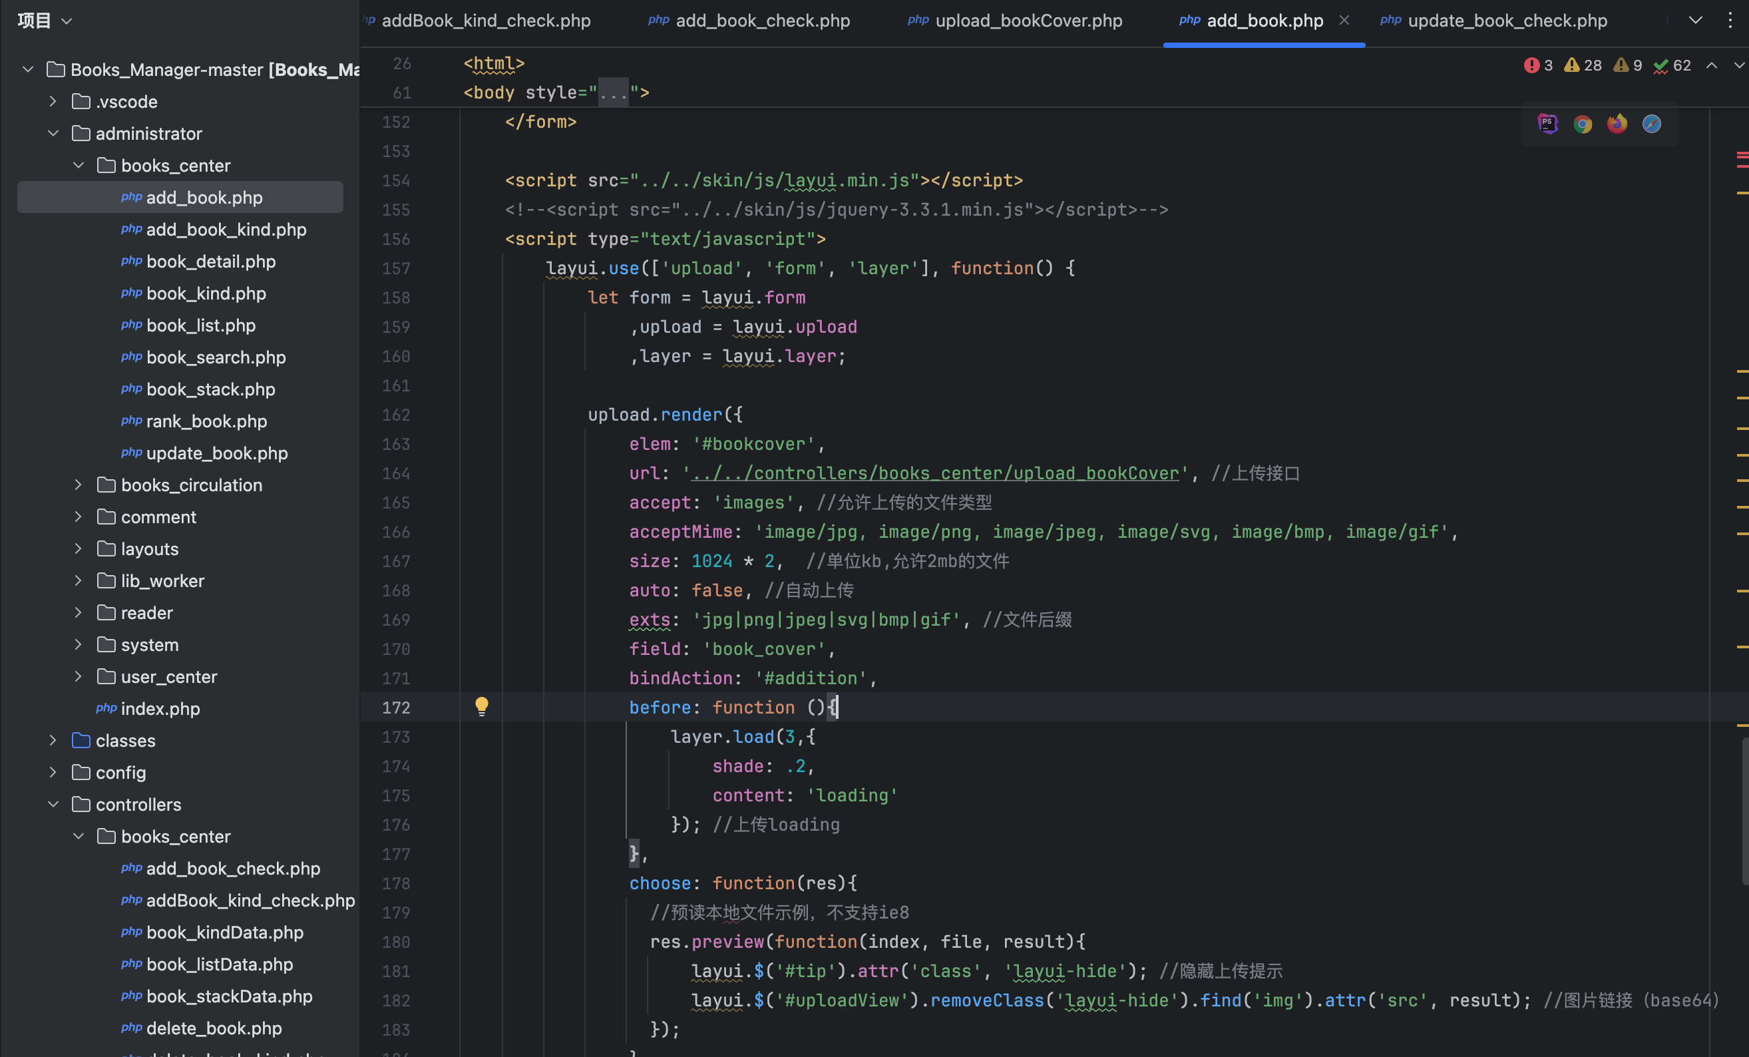The width and height of the screenshot is (1749, 1057).
Task: Open book_list.php in project tree
Action: click(x=200, y=325)
